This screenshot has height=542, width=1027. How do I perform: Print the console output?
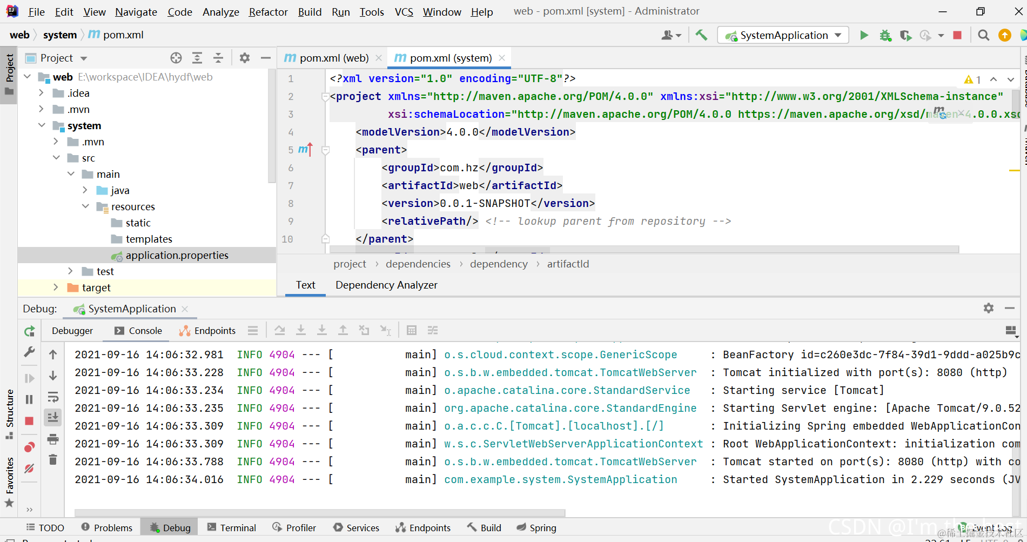pos(53,439)
